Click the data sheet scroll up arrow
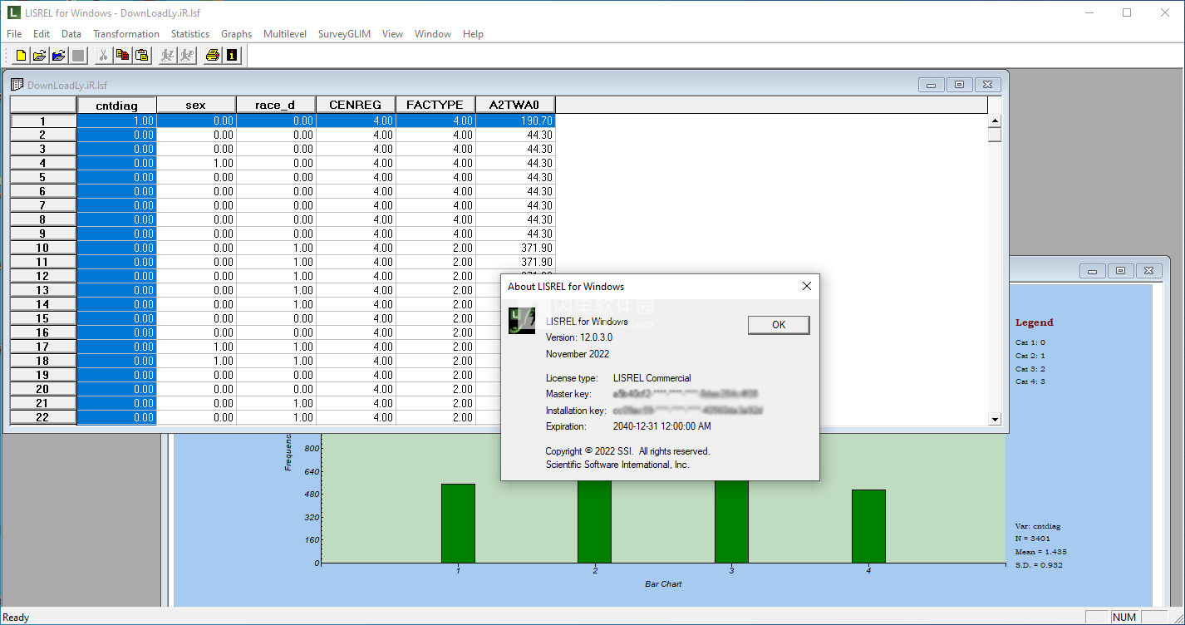 pyautogui.click(x=995, y=121)
